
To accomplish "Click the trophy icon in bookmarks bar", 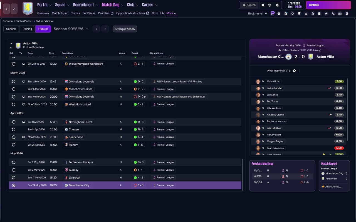I will 299,14.
